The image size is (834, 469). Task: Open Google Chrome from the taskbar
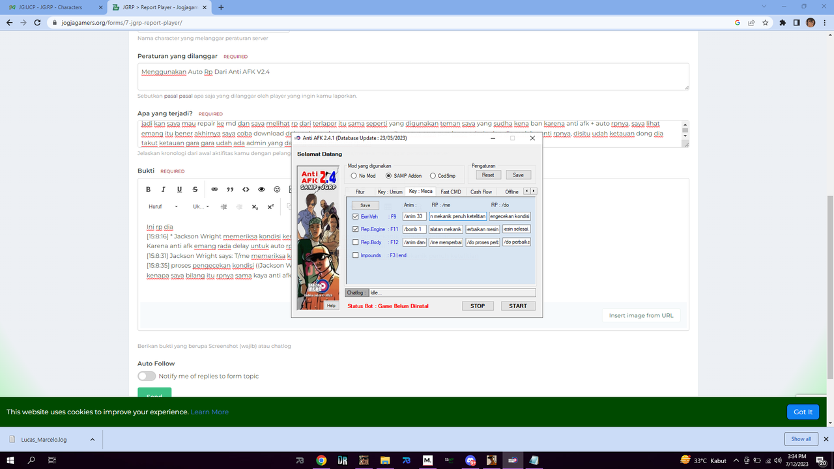[x=321, y=460]
